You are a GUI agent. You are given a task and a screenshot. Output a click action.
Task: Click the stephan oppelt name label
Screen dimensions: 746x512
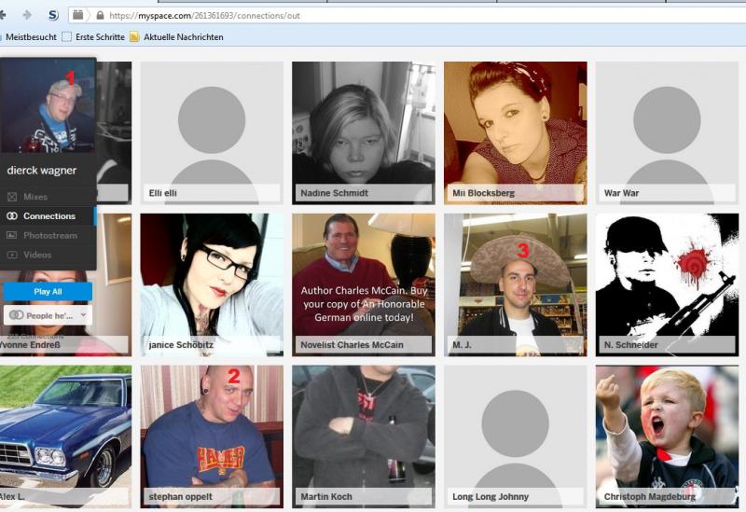[x=181, y=496]
